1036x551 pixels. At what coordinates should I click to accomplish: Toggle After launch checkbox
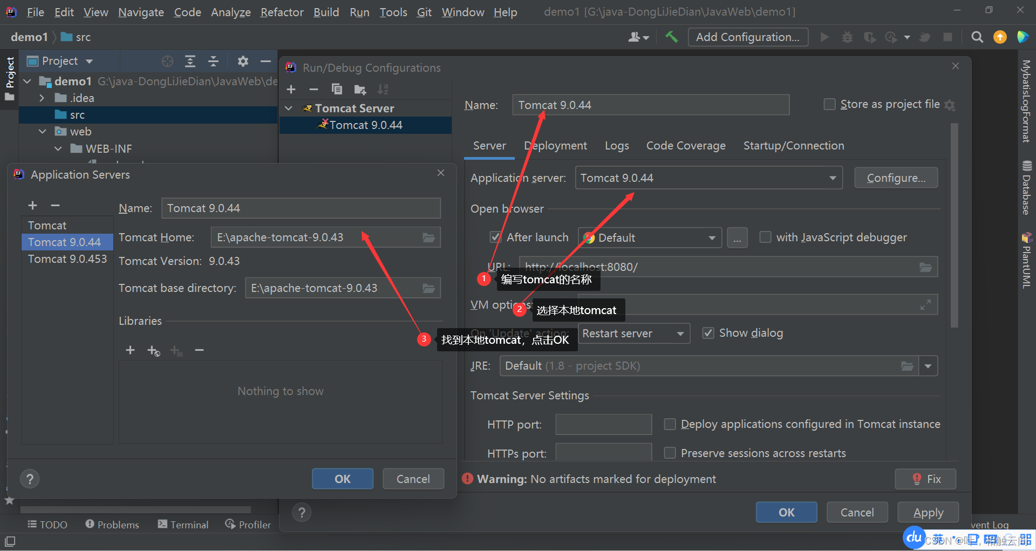click(x=495, y=237)
